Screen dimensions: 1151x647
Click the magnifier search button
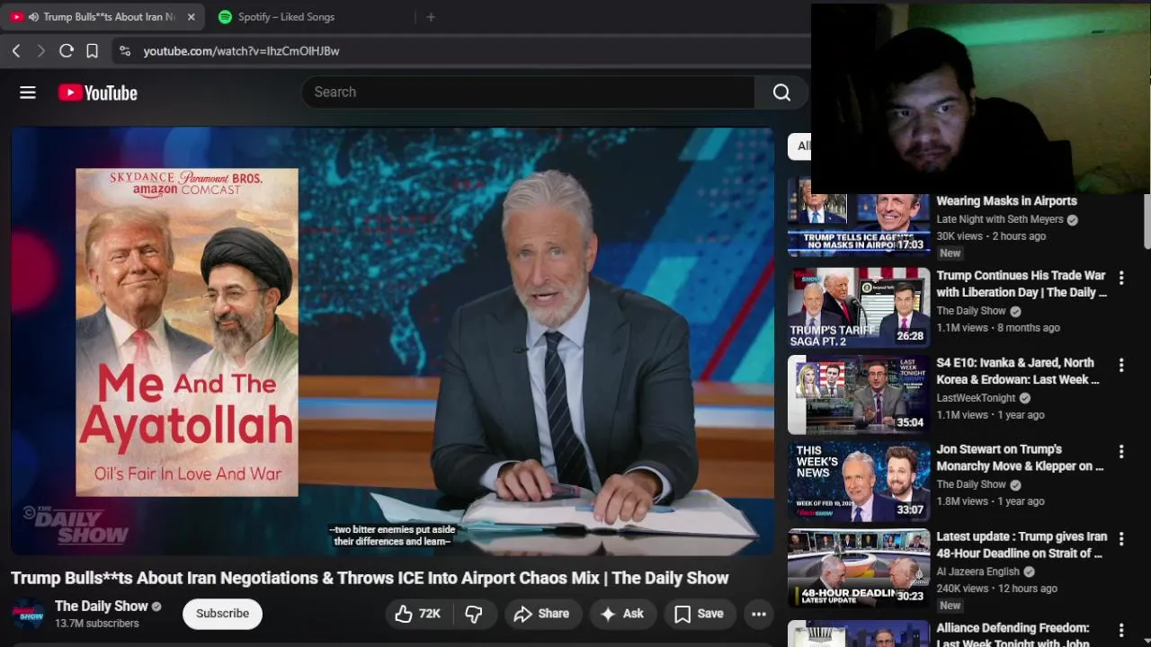click(x=781, y=92)
